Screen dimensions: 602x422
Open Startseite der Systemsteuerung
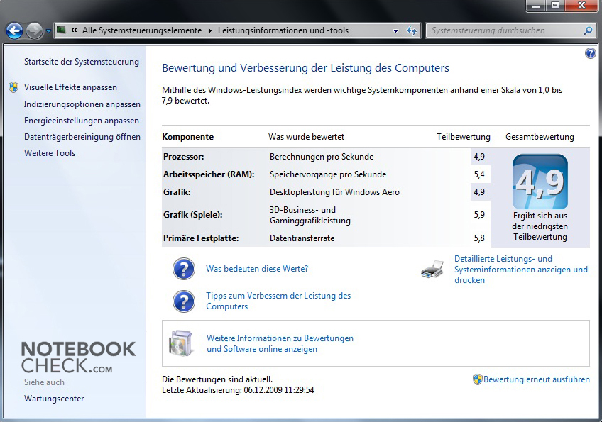(82, 62)
